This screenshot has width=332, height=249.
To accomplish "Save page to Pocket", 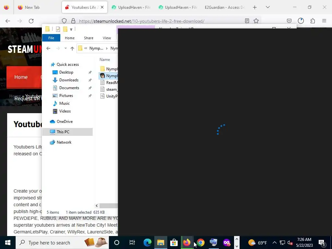I will tap(289, 21).
